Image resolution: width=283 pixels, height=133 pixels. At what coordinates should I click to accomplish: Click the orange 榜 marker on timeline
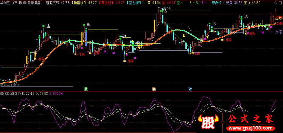click(154, 89)
